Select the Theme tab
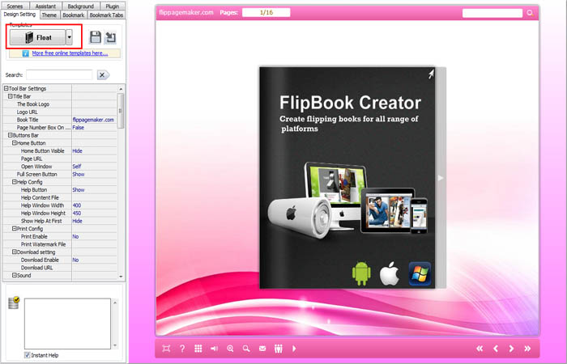 click(49, 15)
